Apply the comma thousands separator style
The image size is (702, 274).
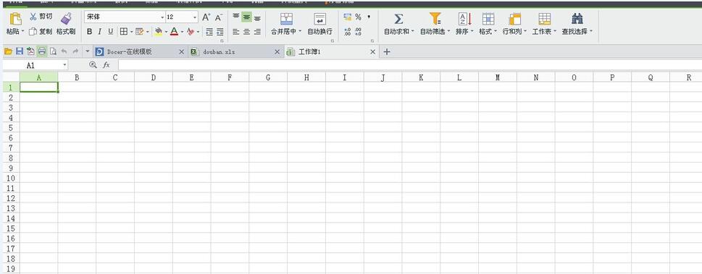369,17
